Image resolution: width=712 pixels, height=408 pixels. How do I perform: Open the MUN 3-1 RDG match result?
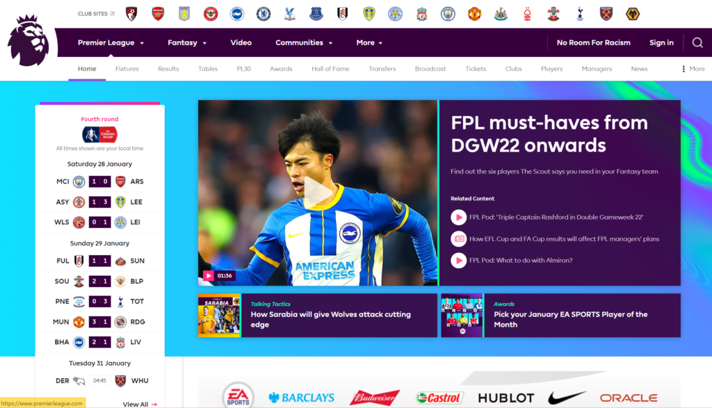click(100, 322)
